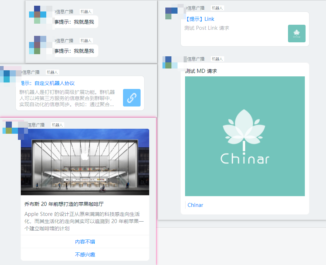Click the 机器人 badge on the protocol broadcast message
The image size is (326, 265).
click(52, 72)
